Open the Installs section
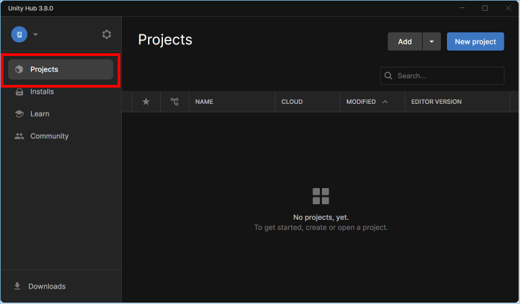This screenshot has width=520, height=304. pos(61,92)
